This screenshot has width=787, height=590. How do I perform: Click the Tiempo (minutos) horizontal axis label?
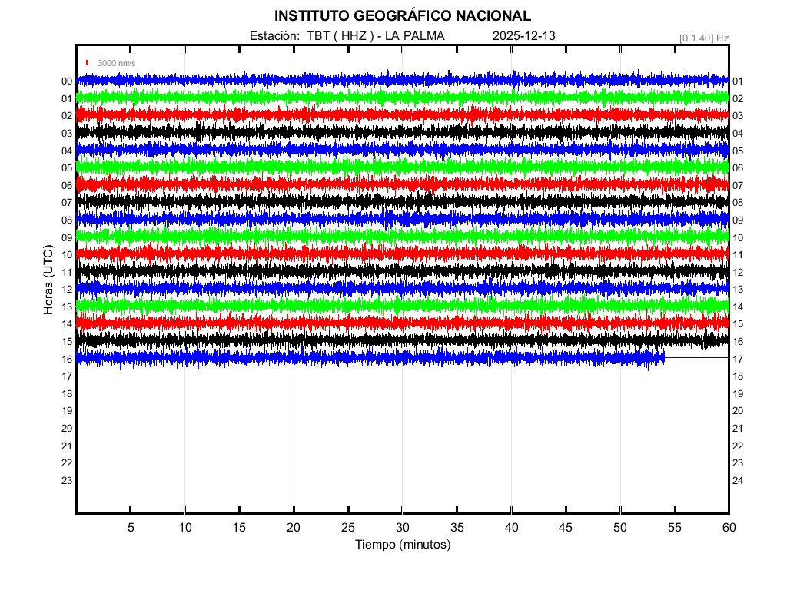click(x=402, y=545)
